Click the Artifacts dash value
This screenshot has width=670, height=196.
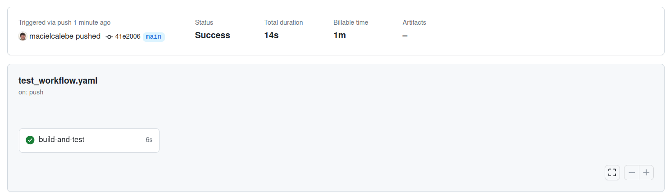(405, 36)
